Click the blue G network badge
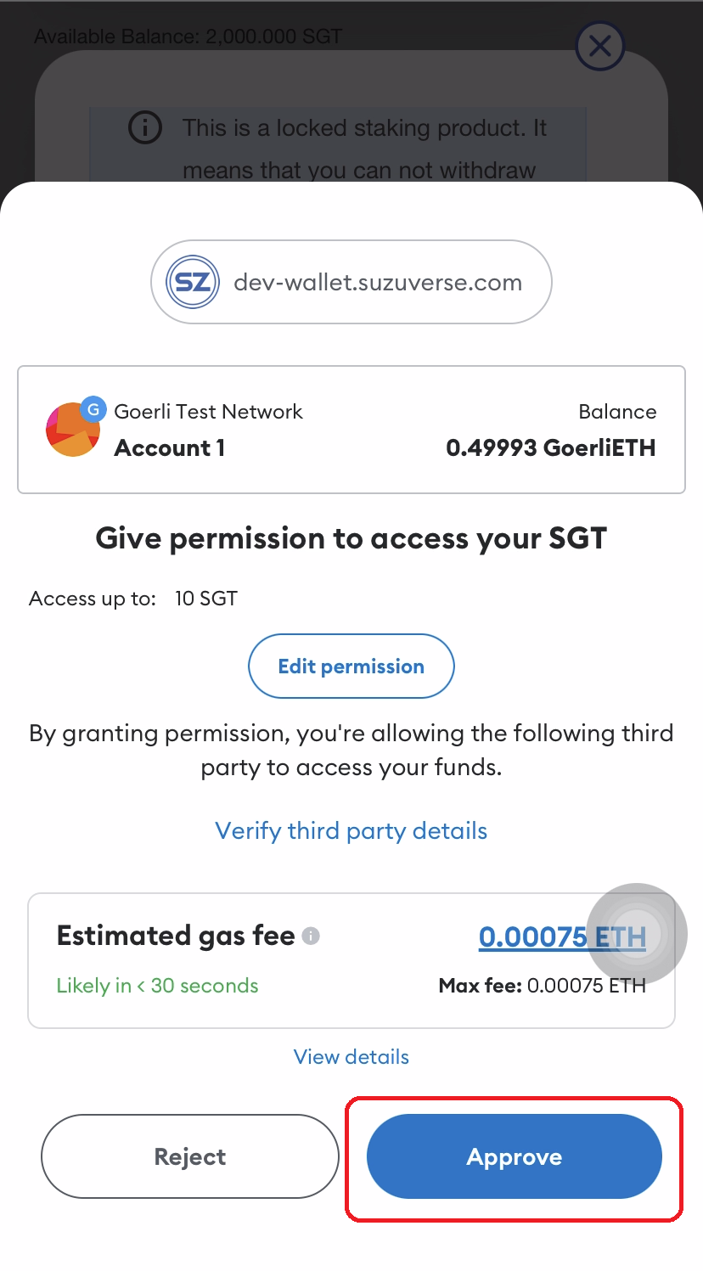This screenshot has height=1271, width=703. pyautogui.click(x=93, y=410)
